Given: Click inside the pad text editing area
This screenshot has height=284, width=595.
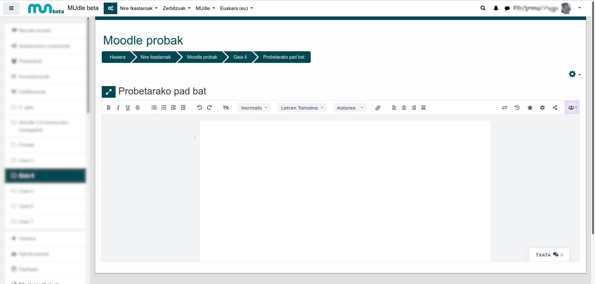Looking at the screenshot, I should coord(345,191).
